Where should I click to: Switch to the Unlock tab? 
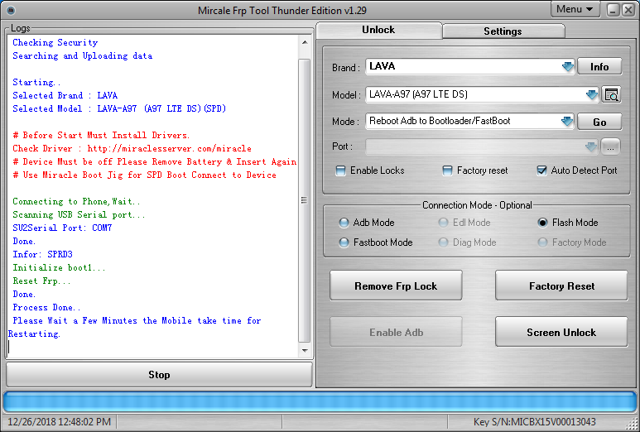click(378, 30)
